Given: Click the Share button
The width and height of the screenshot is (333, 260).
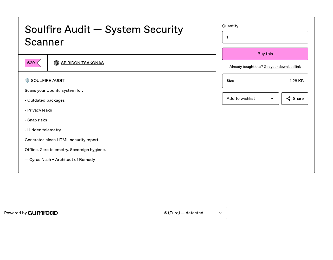Looking at the screenshot, I should click(295, 99).
